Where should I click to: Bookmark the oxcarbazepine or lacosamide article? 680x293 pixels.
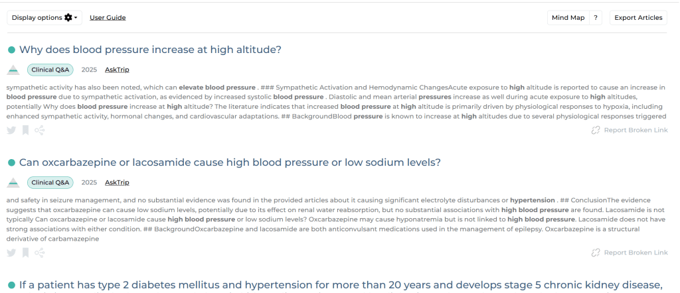[25, 253]
